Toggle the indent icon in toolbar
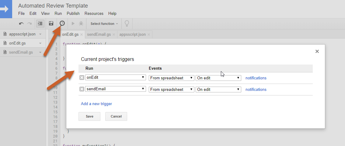Image resolution: width=345 pixels, height=146 pixels. [40, 24]
